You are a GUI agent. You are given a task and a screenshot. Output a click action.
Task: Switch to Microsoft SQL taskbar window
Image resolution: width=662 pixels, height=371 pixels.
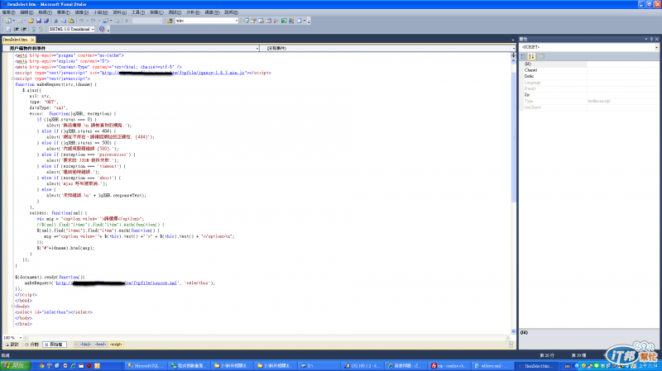[146, 365]
